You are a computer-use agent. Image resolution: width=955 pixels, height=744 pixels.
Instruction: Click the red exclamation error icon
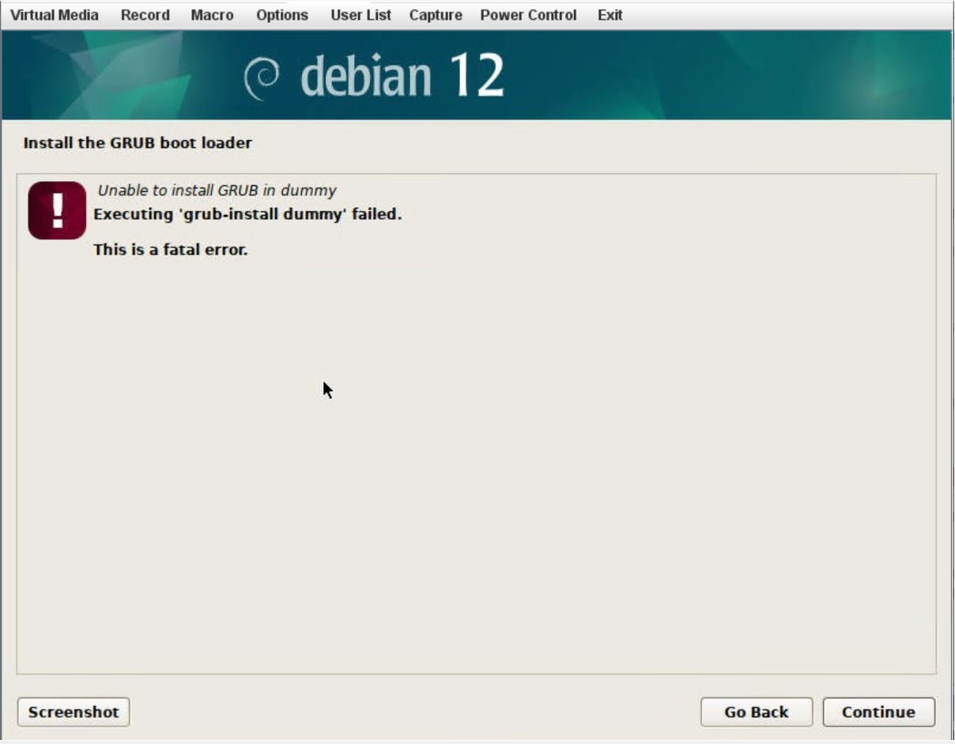tap(57, 210)
